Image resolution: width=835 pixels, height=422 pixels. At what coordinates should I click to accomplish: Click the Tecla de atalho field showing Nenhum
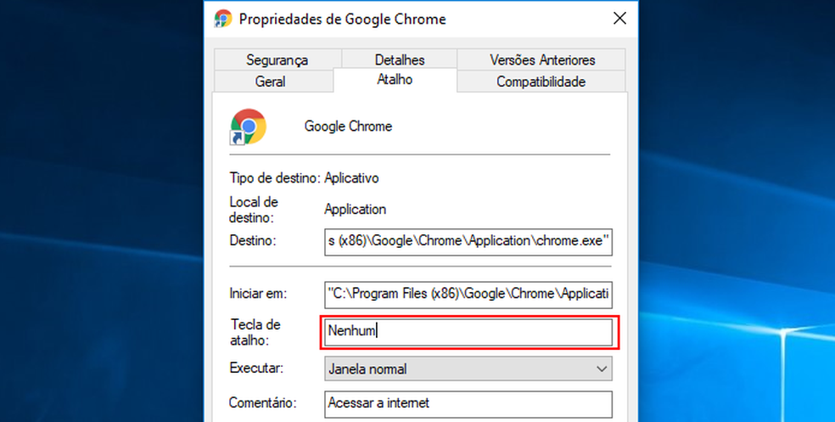[x=468, y=331]
